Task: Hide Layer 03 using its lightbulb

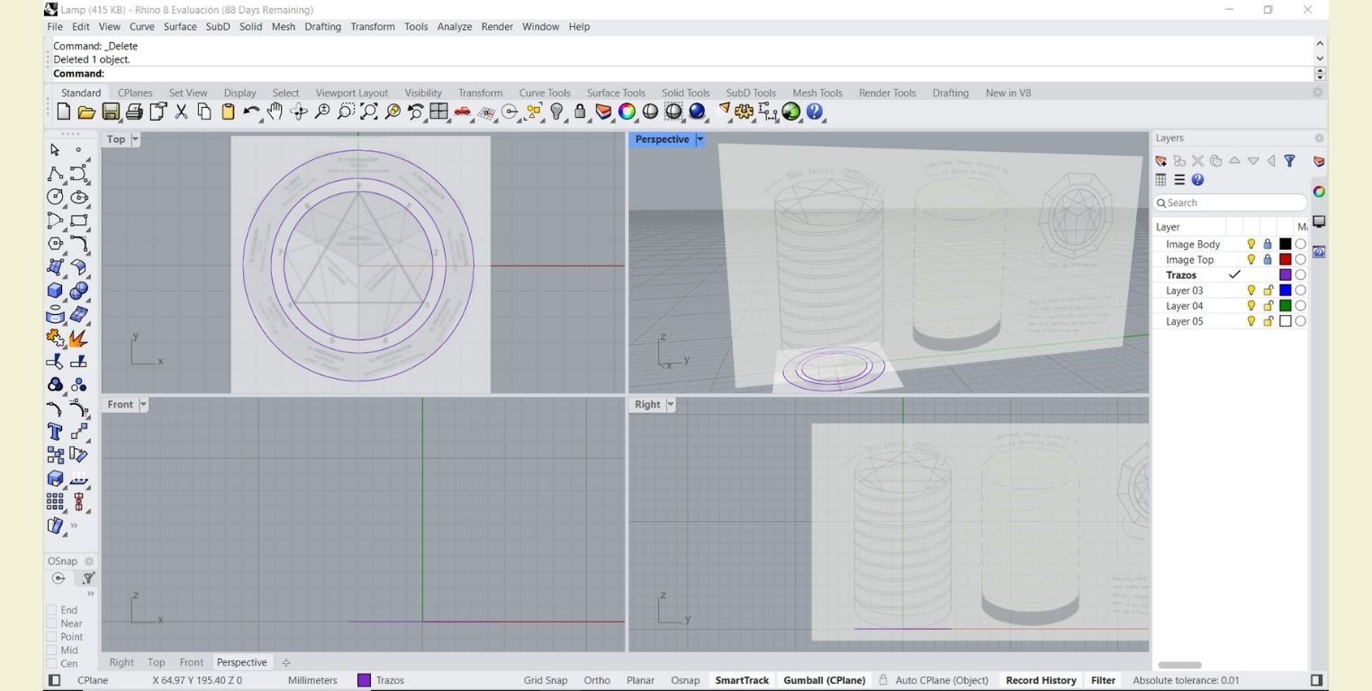Action: click(1250, 291)
